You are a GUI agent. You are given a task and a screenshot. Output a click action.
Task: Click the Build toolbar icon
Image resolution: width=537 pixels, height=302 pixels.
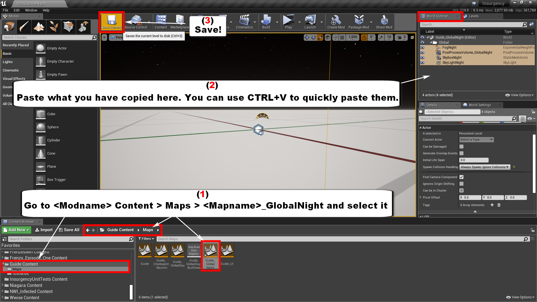[266, 22]
